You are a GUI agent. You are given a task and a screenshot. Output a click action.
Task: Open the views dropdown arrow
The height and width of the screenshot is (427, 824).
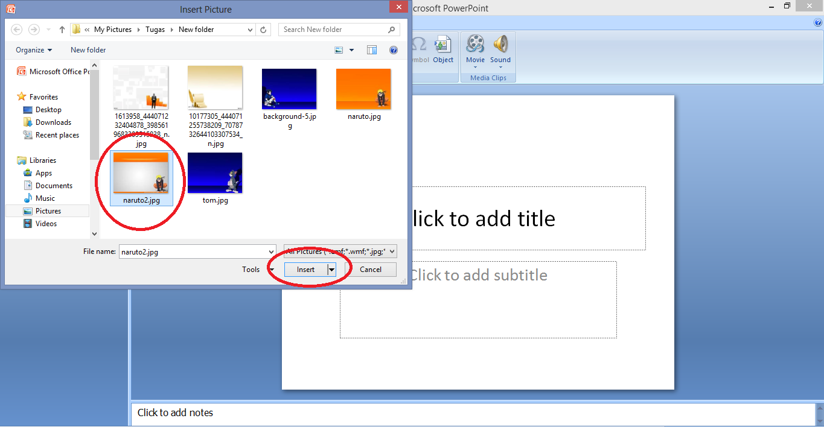click(351, 49)
